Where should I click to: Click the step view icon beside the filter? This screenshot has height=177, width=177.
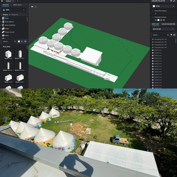coord(174,35)
